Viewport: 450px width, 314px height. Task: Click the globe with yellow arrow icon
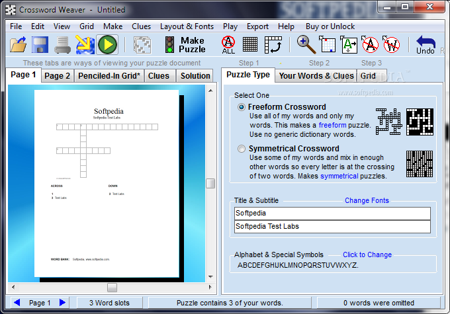[x=85, y=44]
